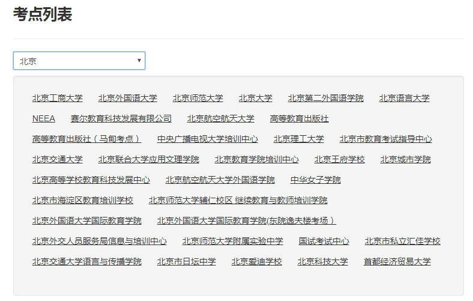Open the 北京外国语大学 link
This screenshot has width=473, height=301.
(x=128, y=98)
